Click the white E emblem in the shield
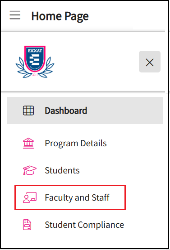This screenshot has width=170, height=250. [x=35, y=60]
